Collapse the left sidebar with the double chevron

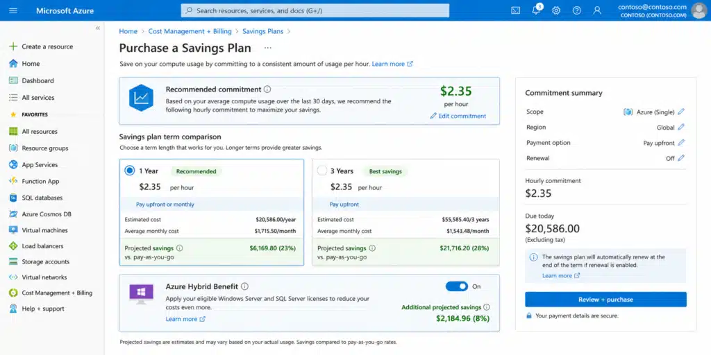coord(97,28)
